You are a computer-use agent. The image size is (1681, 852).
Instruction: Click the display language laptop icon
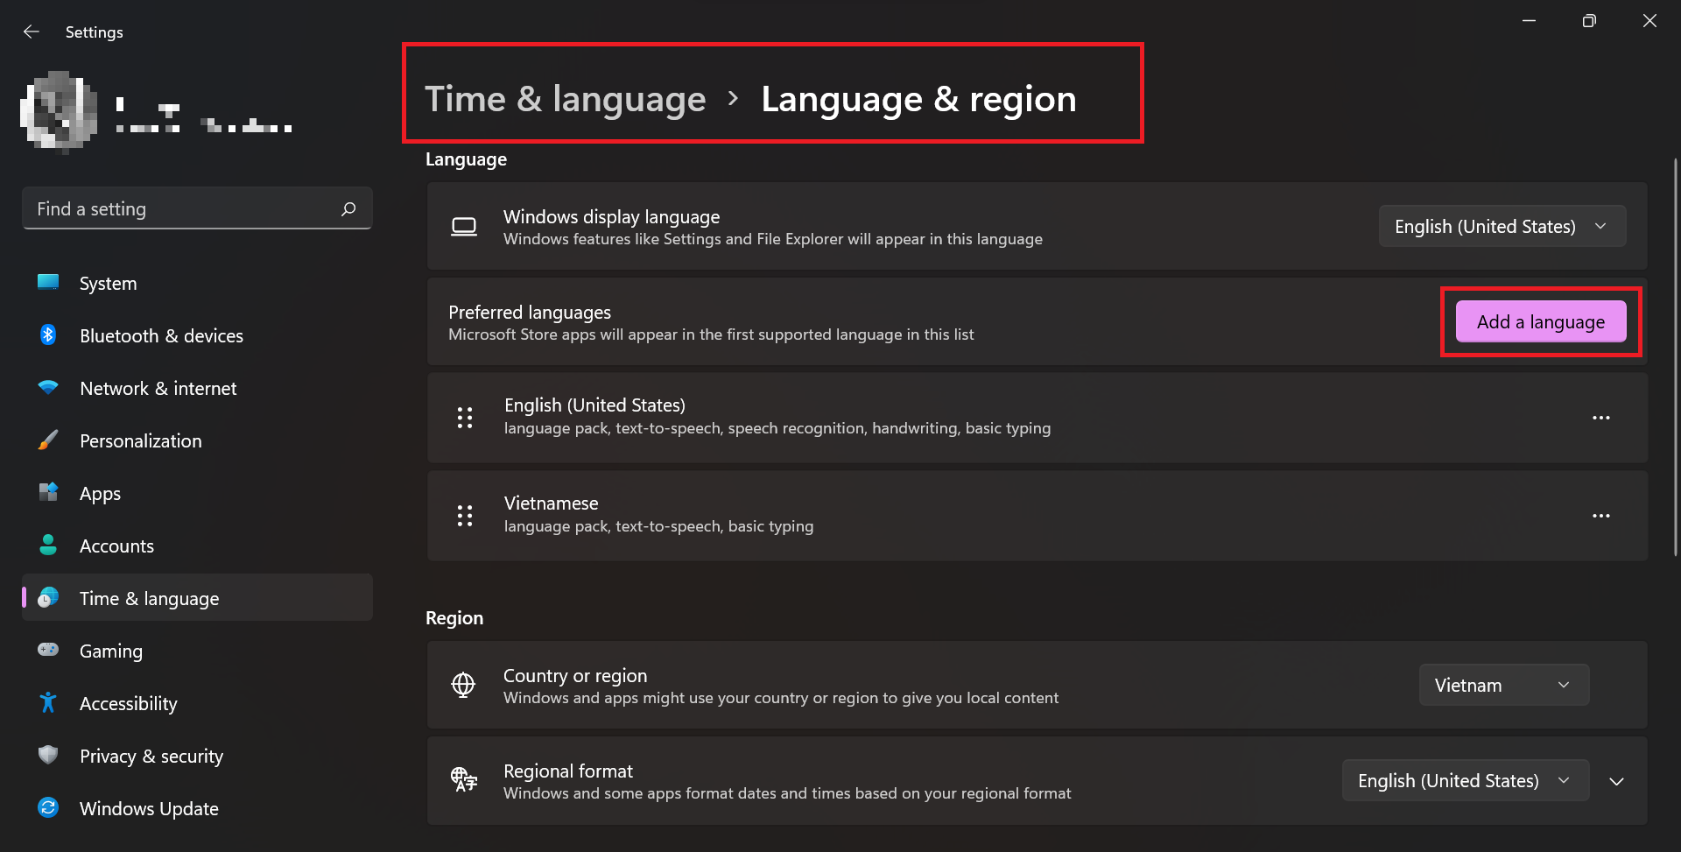(464, 227)
